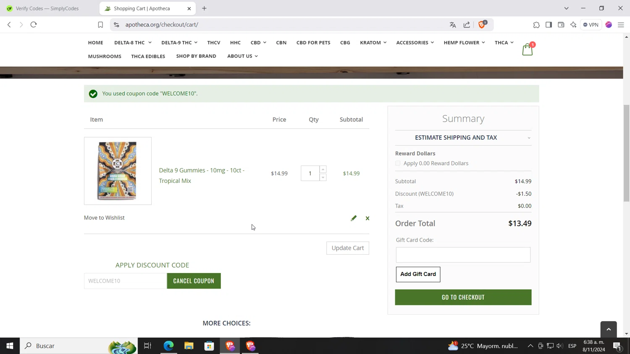Screen dimensions: 630x354
Task: Expand the CBD dropdown menu
Action: [x=258, y=42]
